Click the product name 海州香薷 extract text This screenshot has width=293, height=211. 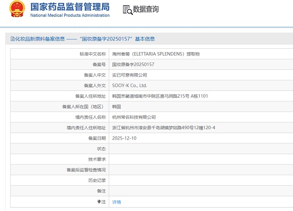coord(156,54)
